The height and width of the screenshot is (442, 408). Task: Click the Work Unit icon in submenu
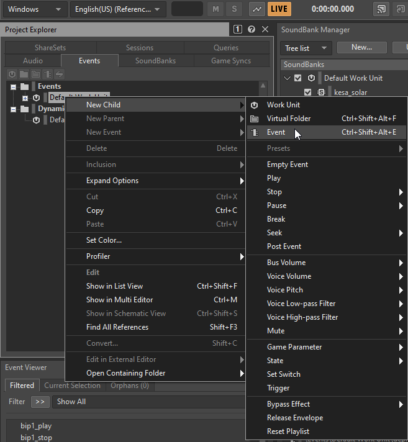tap(254, 105)
